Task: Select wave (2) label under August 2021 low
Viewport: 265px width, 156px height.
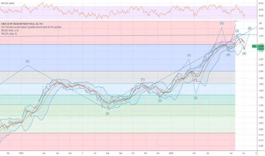Action: 108,114
